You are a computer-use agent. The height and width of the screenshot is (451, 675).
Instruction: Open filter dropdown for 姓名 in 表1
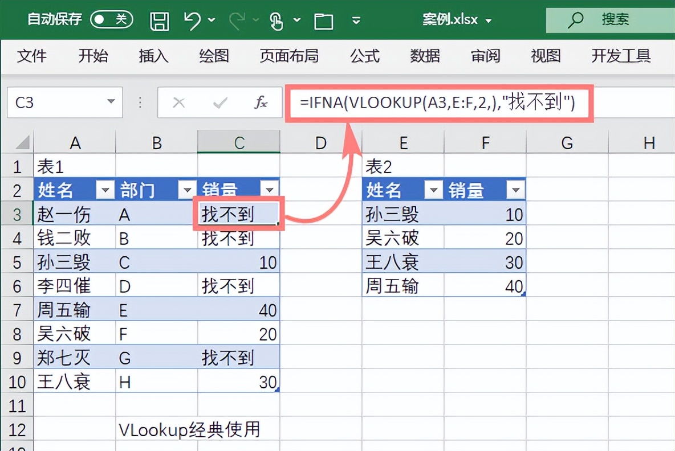105,190
